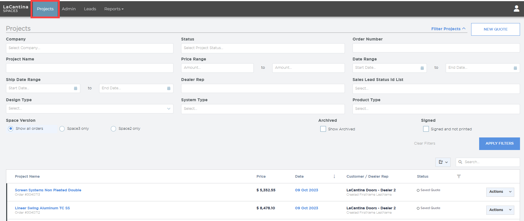
Task: Click the export icon dropdown above table
Action: [x=443, y=162]
